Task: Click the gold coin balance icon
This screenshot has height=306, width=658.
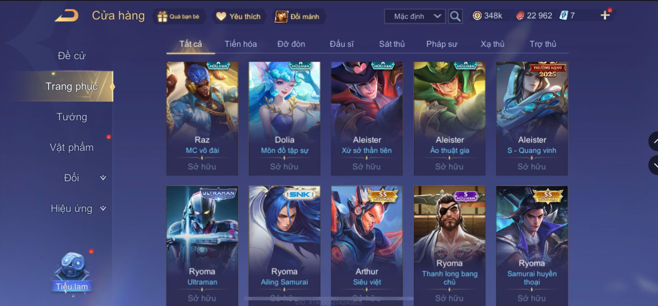Action: (x=477, y=16)
